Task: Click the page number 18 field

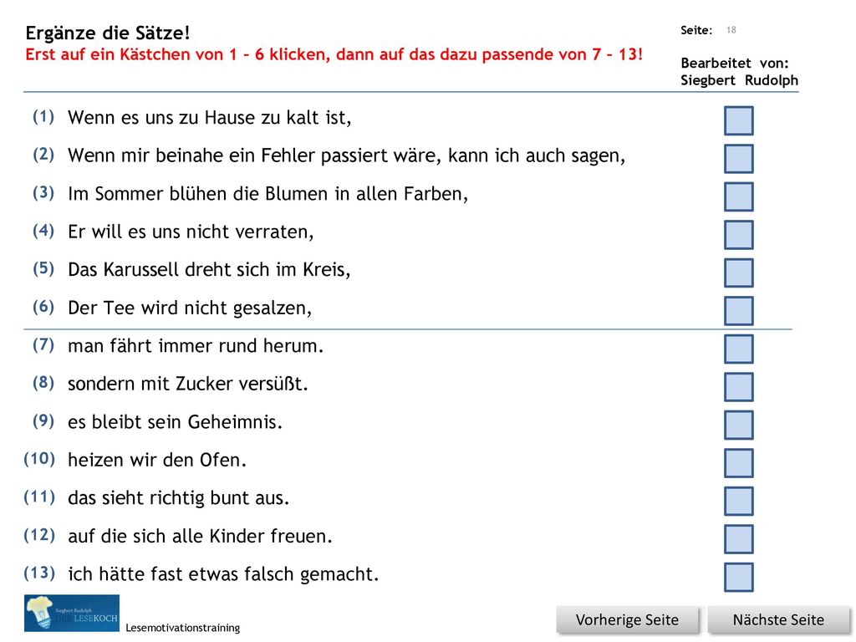Action: pyautogui.click(x=731, y=30)
